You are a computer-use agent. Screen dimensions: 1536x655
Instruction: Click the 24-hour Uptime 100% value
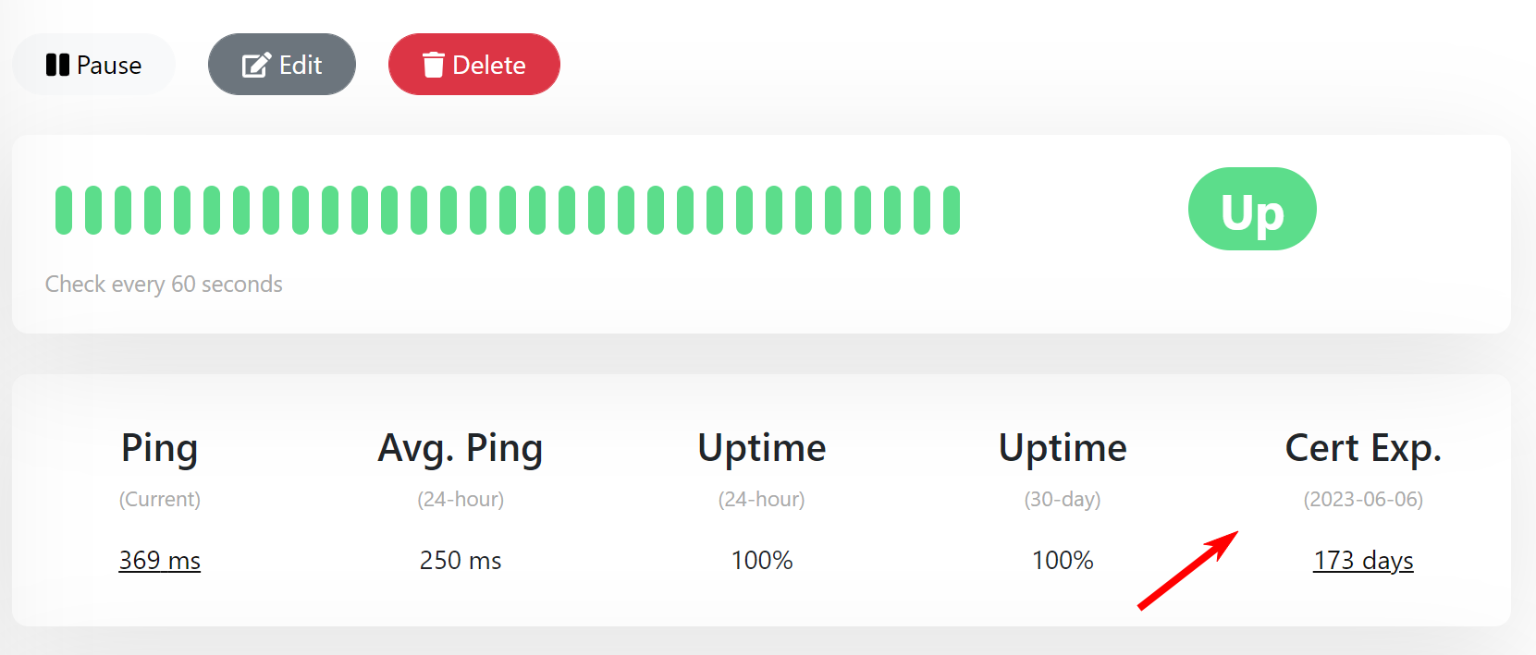click(761, 560)
